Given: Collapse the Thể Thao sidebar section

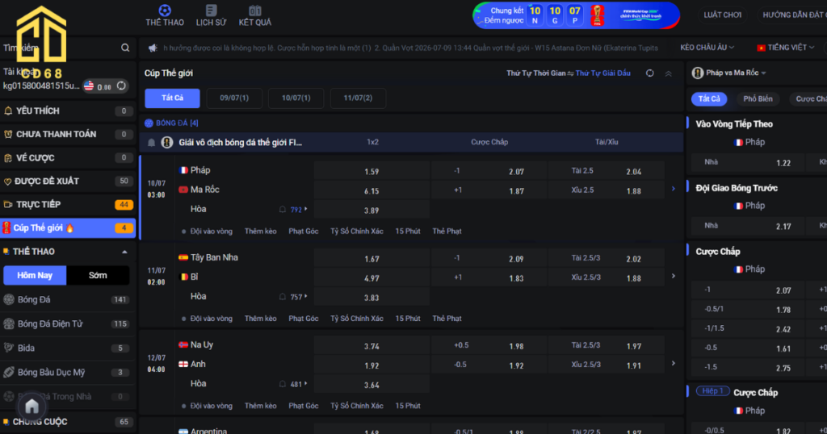Looking at the screenshot, I should (124, 252).
